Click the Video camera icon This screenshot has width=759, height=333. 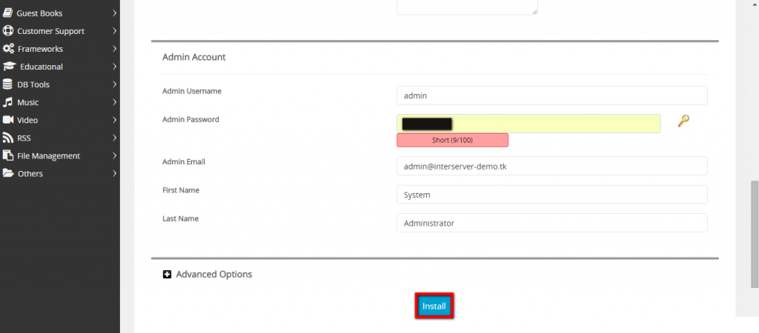tap(7, 120)
